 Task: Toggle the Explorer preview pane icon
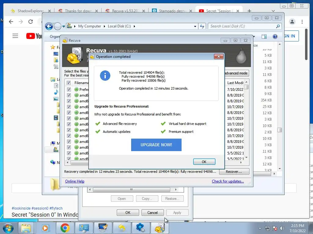[264, 37]
